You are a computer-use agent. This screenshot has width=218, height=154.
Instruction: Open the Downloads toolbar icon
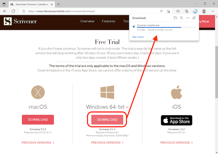coord(195,11)
